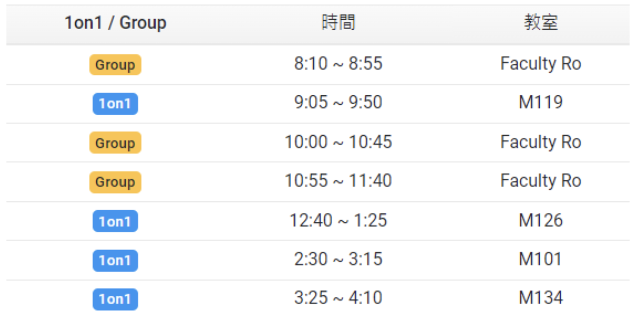Click Faculty Ro in the 8:10 row

click(541, 63)
